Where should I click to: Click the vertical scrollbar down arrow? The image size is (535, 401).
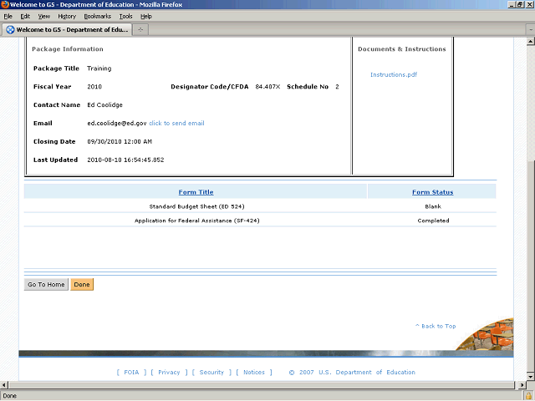(530, 377)
